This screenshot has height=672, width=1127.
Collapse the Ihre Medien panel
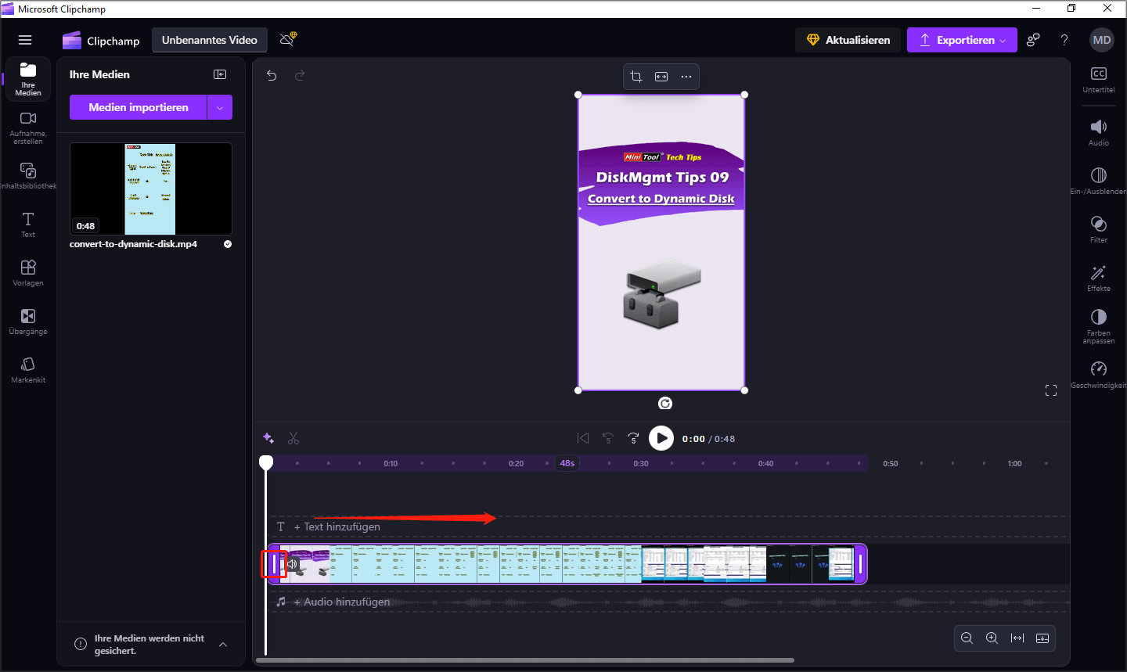coord(220,74)
